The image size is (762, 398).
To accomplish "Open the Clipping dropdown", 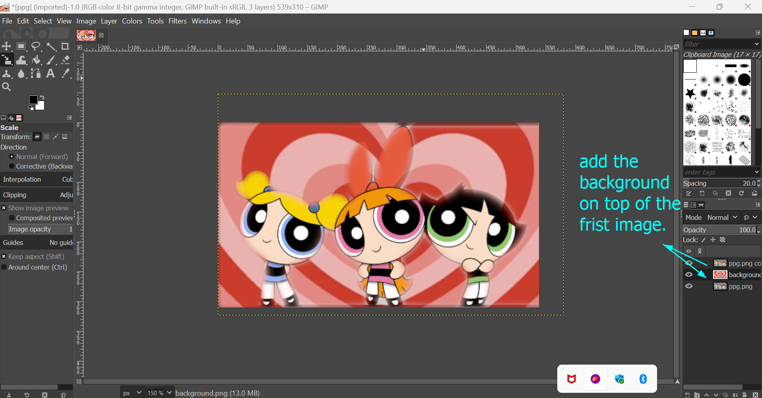I will pyautogui.click(x=37, y=195).
